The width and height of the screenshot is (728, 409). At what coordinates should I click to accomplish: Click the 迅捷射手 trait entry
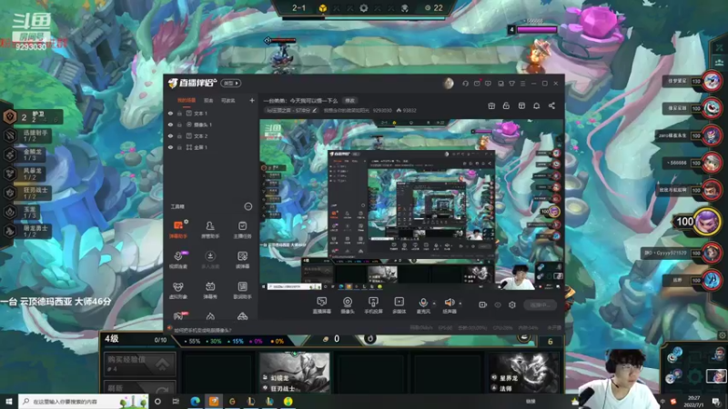[x=28, y=135]
